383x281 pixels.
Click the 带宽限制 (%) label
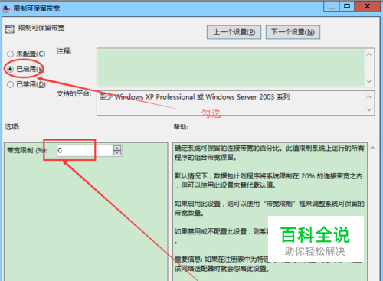point(28,150)
